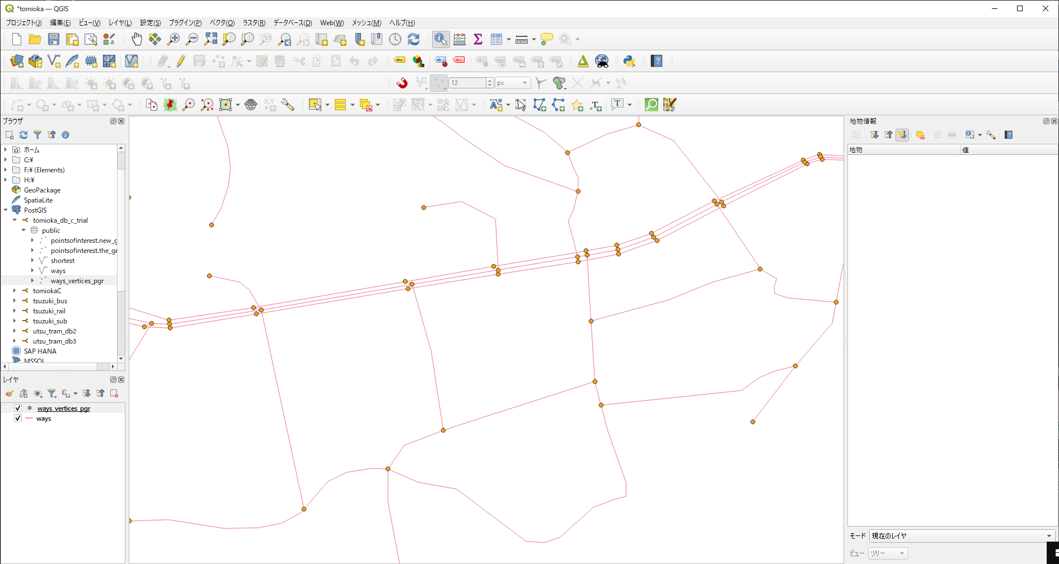
Task: Enable snapping with the magnet icon
Action: pos(402,83)
